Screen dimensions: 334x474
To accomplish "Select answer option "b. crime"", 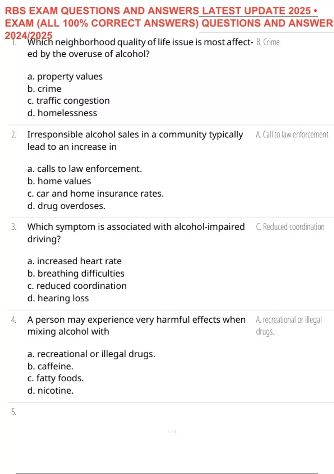I will point(44,89).
